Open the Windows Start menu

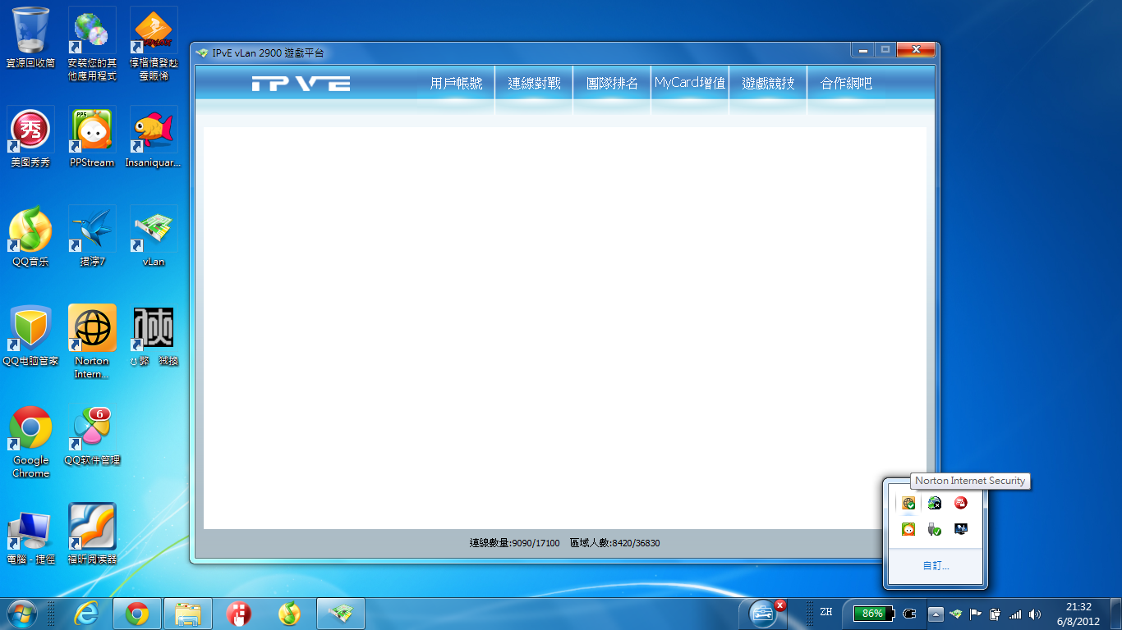(21, 613)
